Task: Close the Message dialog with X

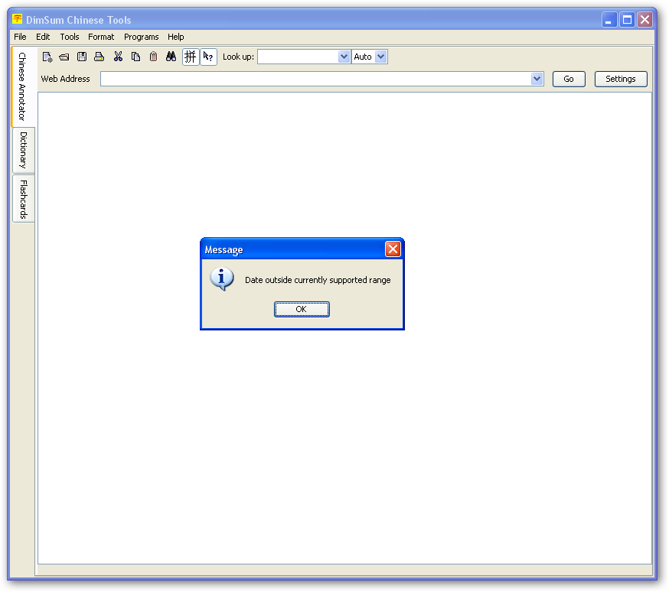Action: click(393, 249)
